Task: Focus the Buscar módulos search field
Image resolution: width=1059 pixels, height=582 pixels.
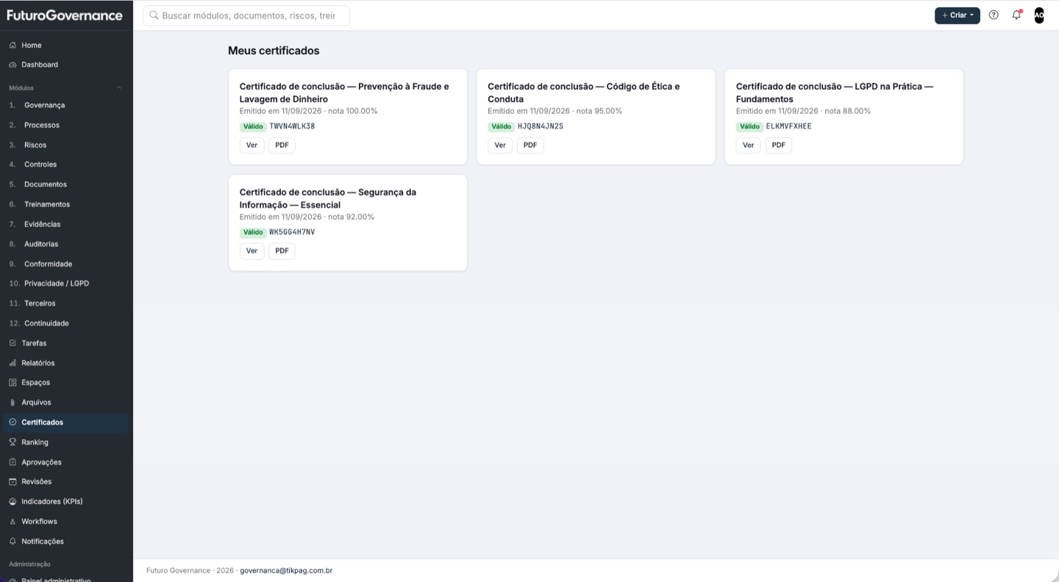Action: pos(246,15)
